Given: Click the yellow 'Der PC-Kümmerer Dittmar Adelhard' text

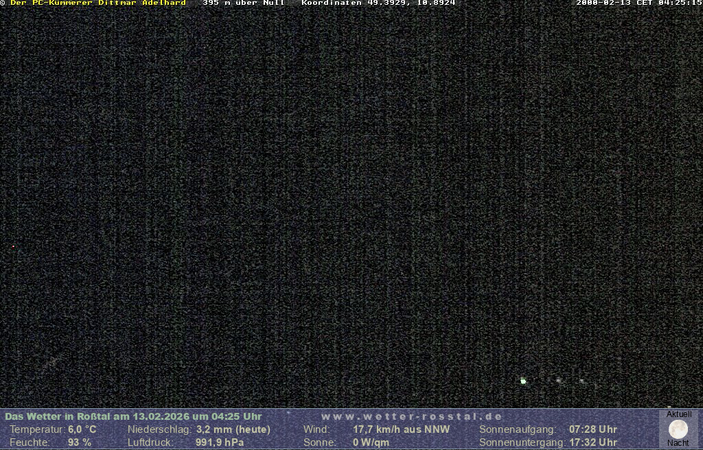Looking at the screenshot, I should pyautogui.click(x=97, y=3).
